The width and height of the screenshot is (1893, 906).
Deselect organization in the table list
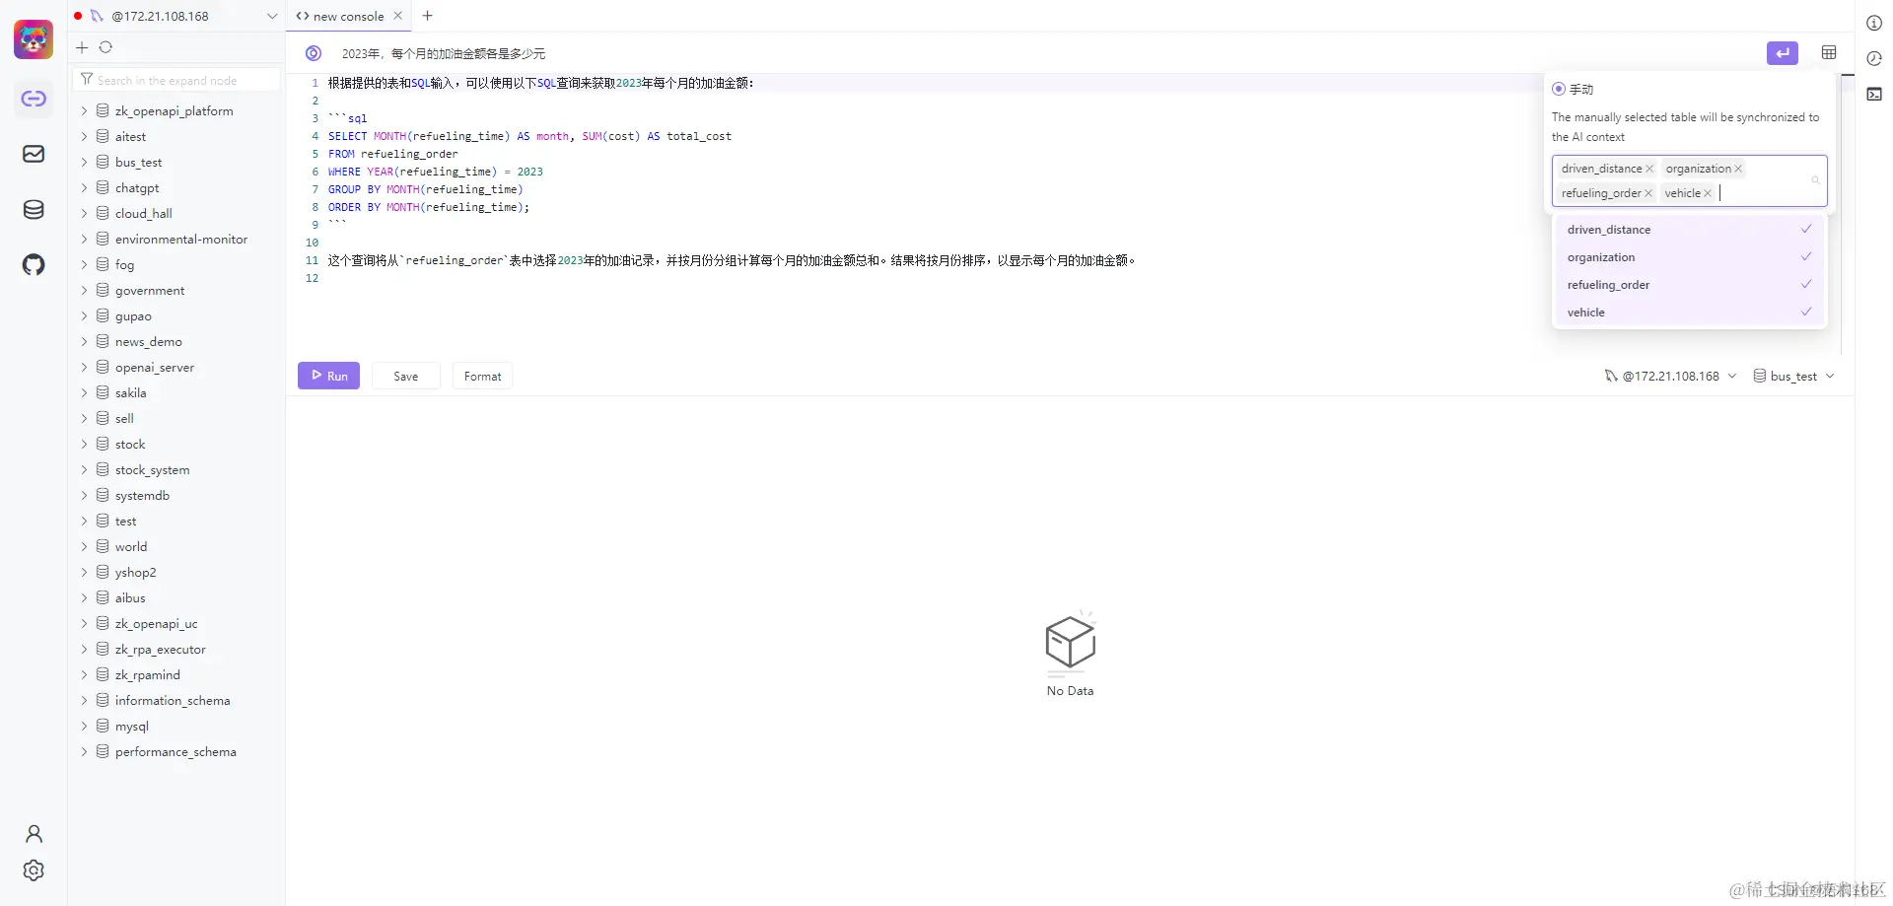pyautogui.click(x=1689, y=257)
